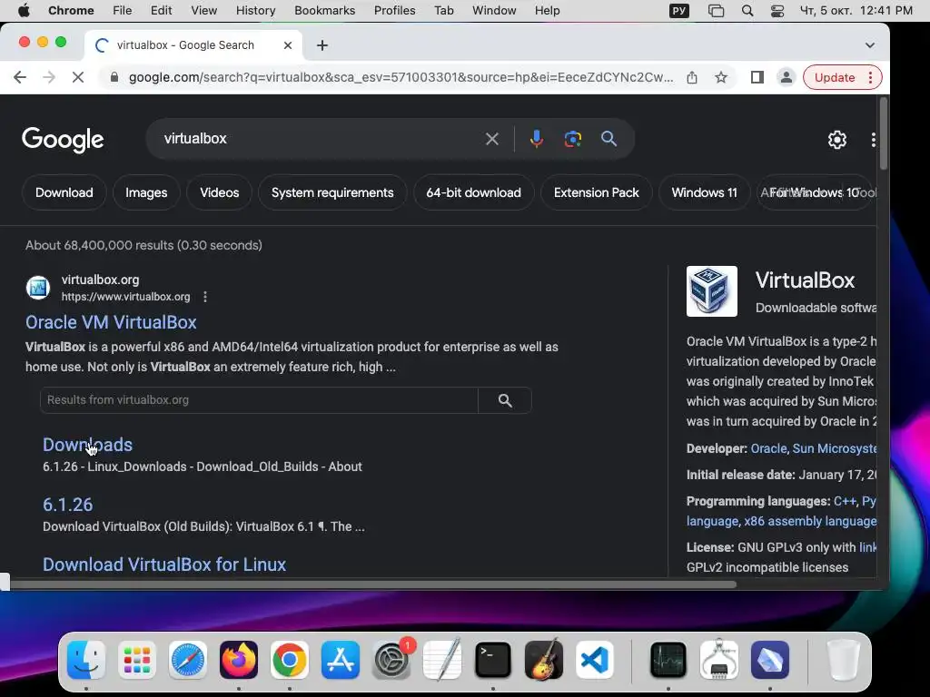Click the virtualbox.org site favicon
The width and height of the screenshot is (930, 697).
tap(38, 288)
